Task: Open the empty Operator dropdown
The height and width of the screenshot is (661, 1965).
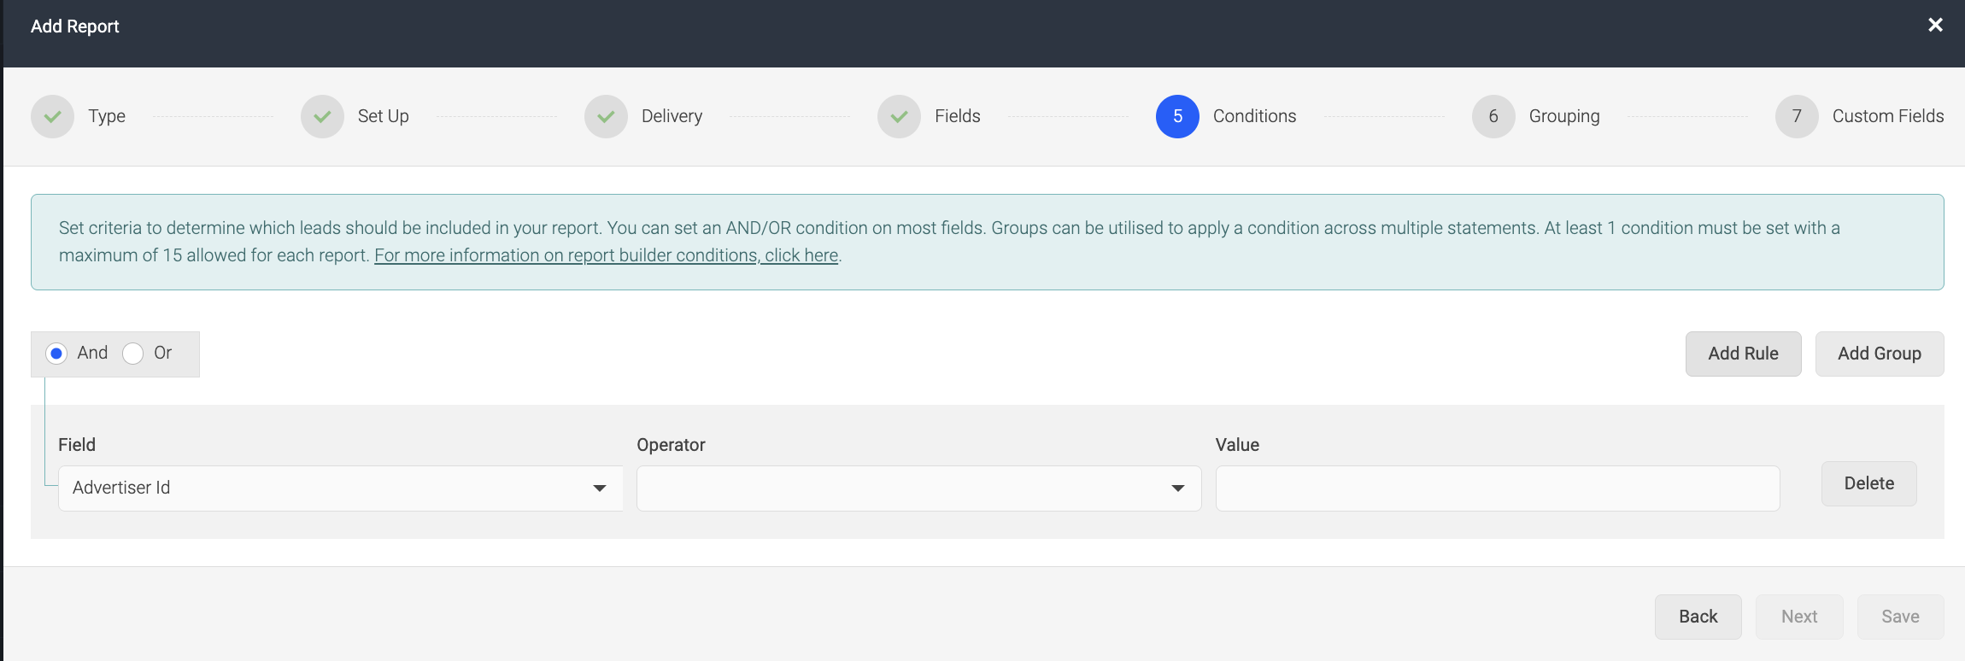Action: (918, 488)
